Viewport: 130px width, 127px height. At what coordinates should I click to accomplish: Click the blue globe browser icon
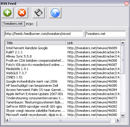55,13
